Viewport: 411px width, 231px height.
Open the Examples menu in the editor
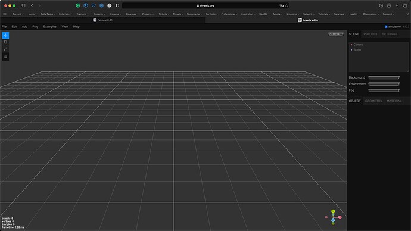[50, 27]
